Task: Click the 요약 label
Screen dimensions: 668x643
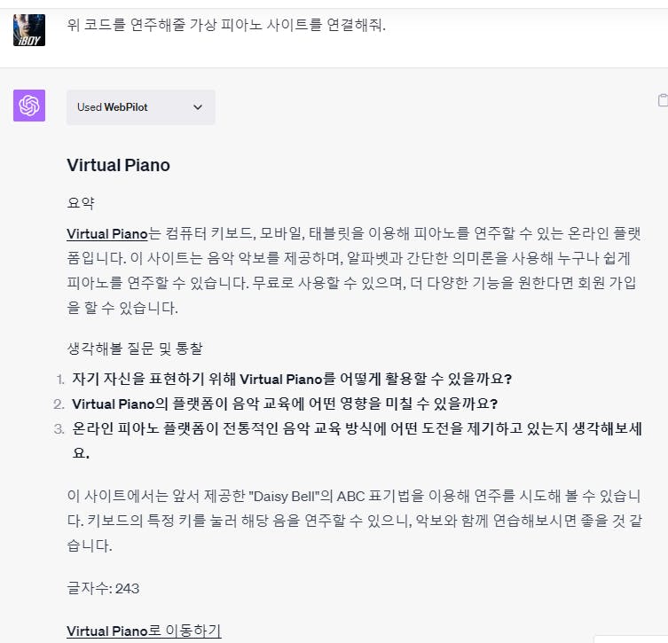Action: tap(81, 203)
